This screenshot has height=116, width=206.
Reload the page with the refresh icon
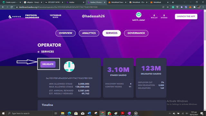(x=12, y=7)
